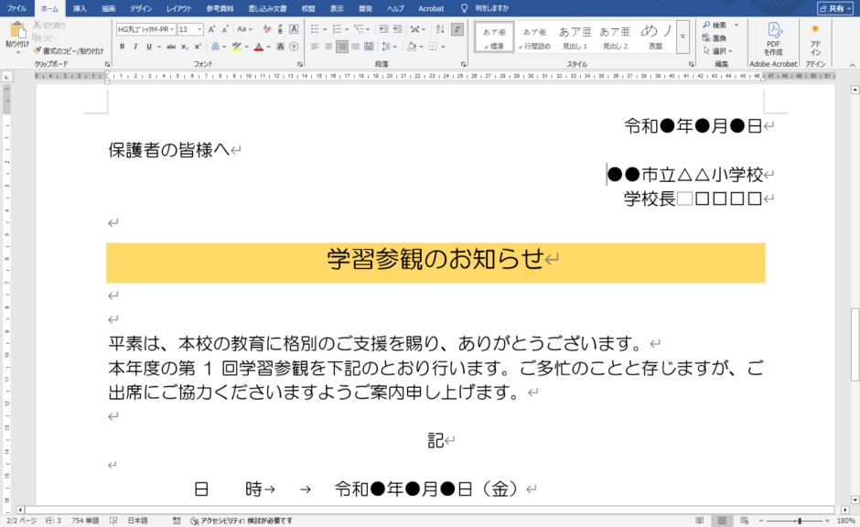Click the Format Painter (書式のコピー/貼り付け) button

[66, 51]
